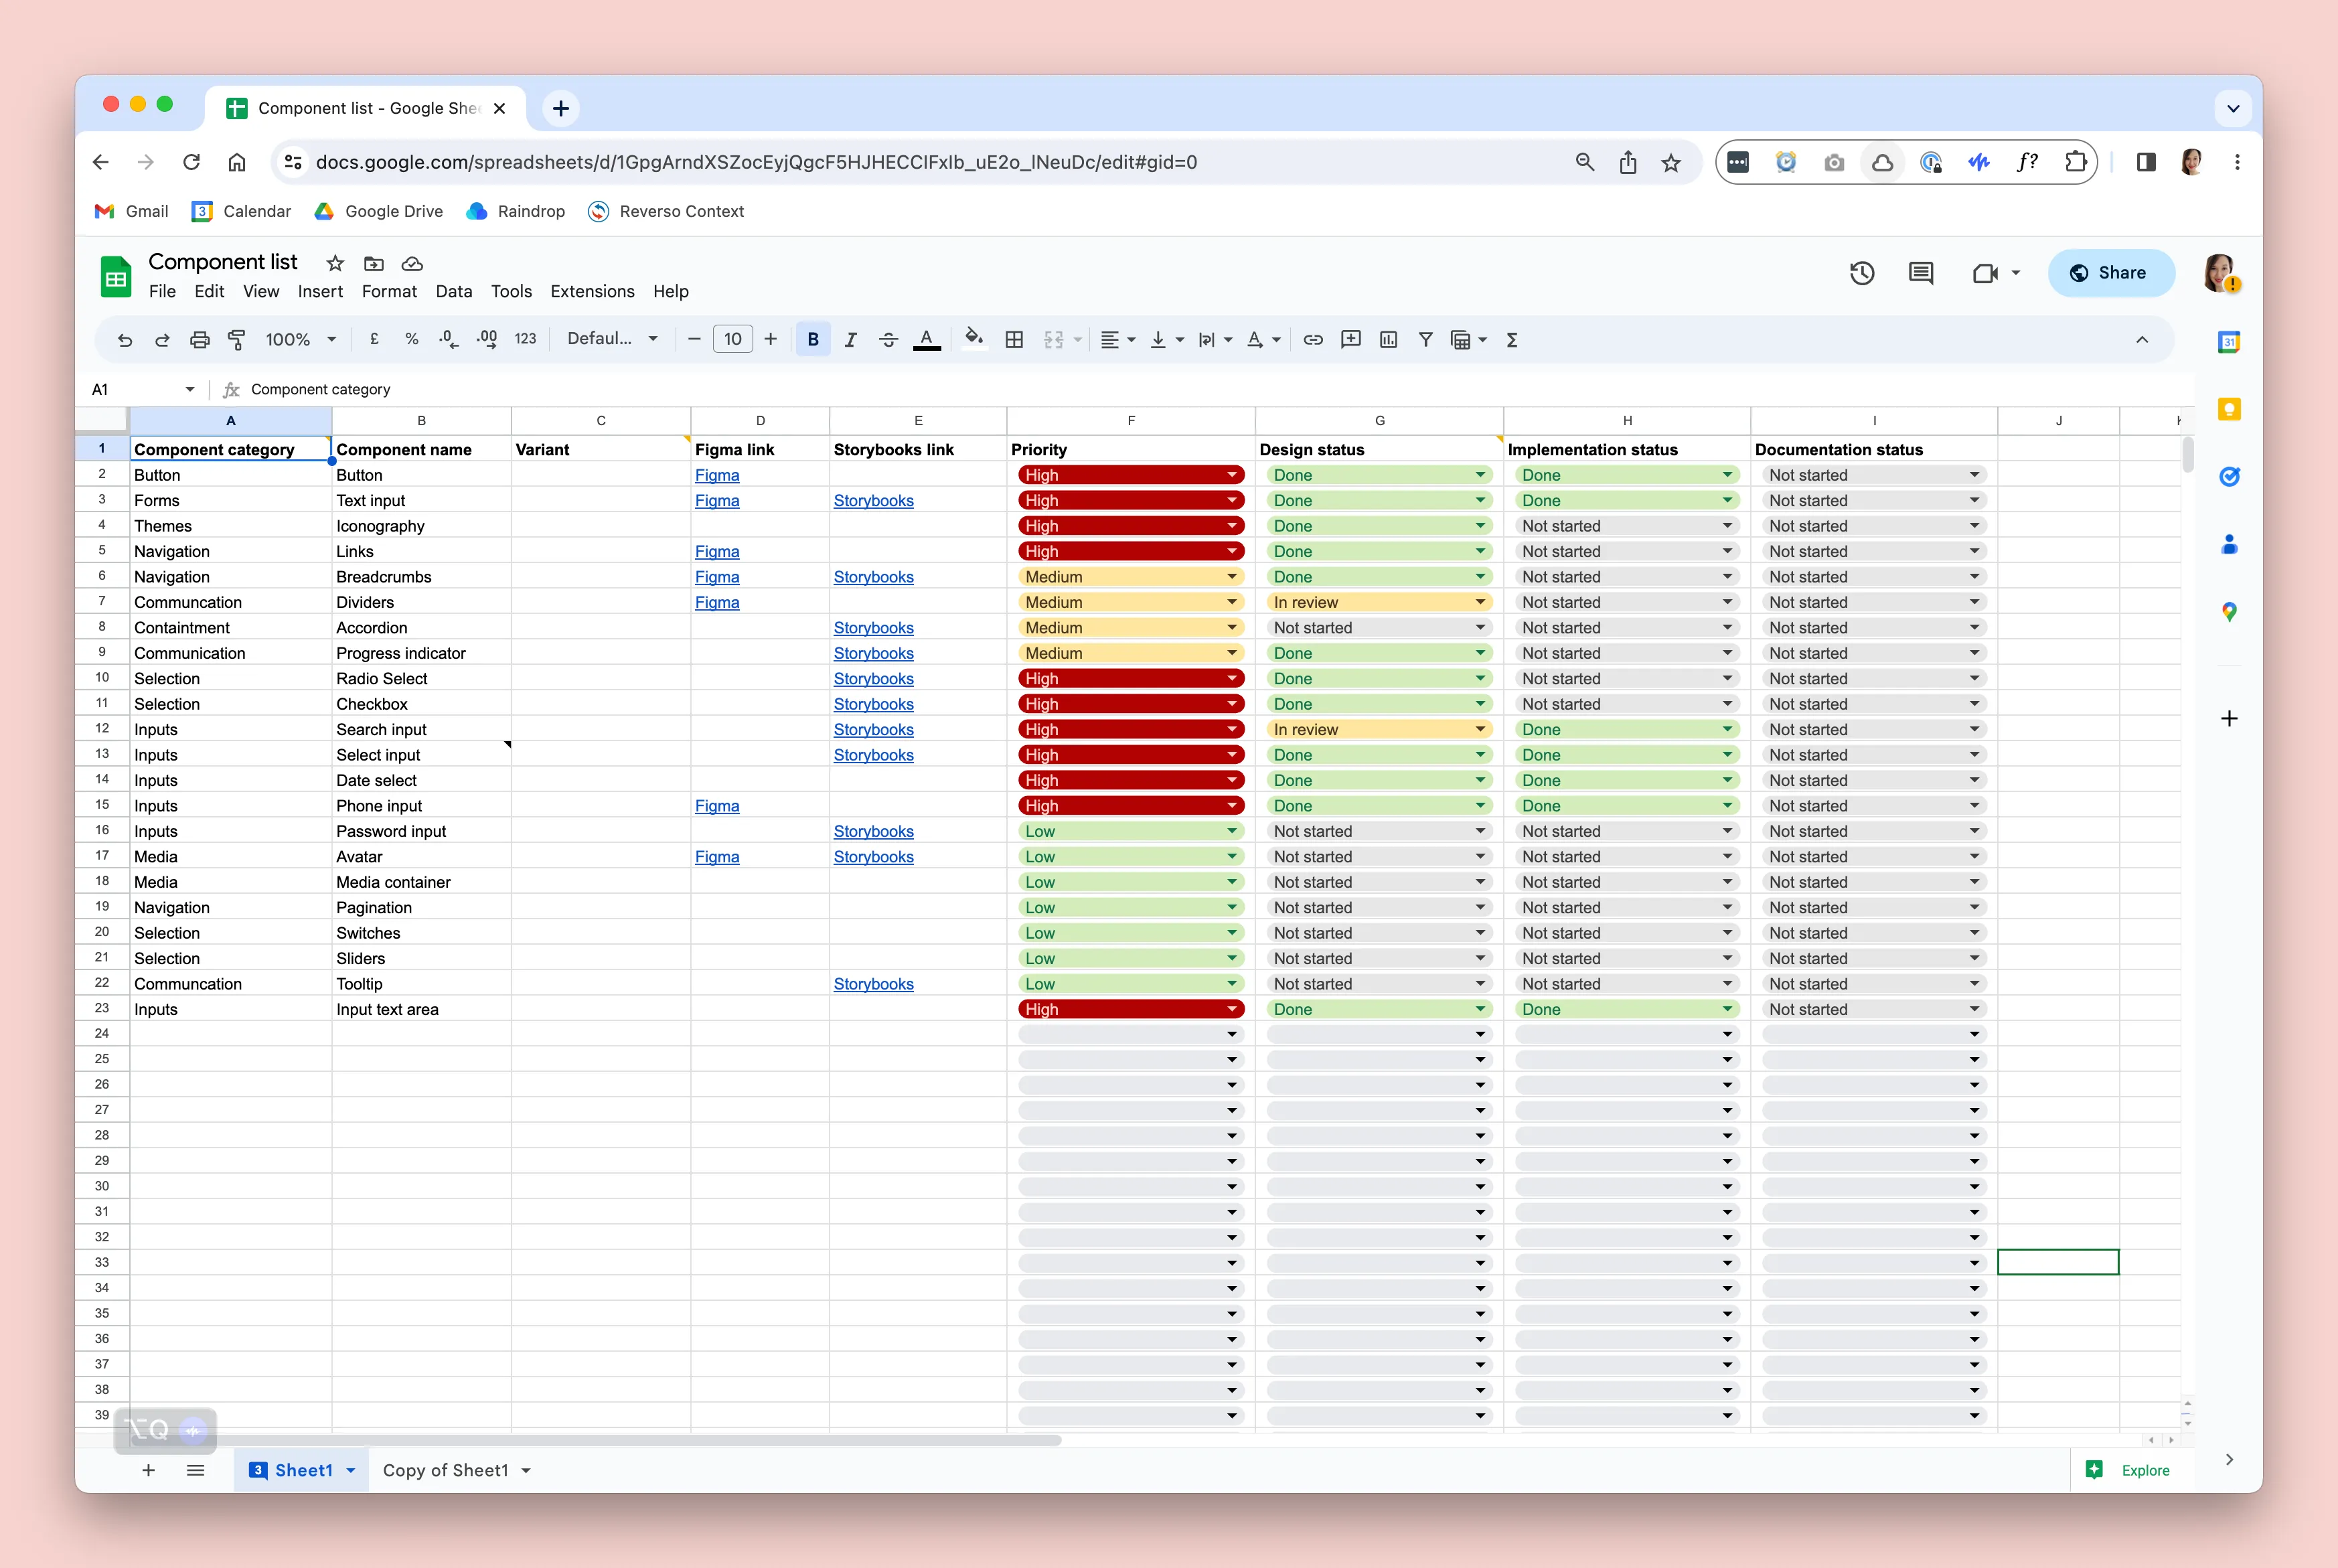
Task: Open the File menu
Action: (x=162, y=291)
